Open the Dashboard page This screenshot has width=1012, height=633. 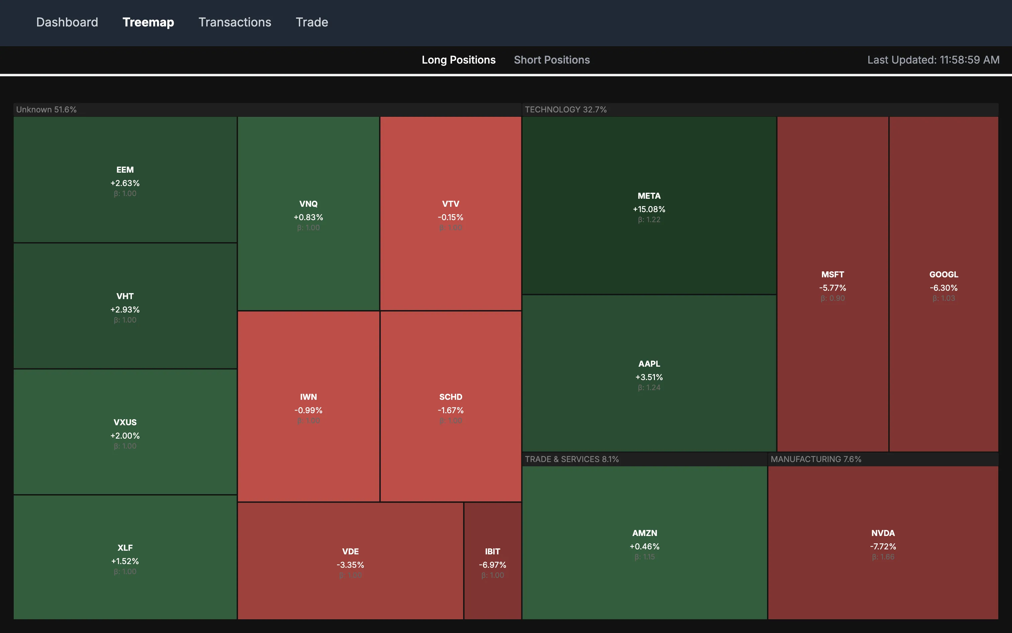point(67,22)
